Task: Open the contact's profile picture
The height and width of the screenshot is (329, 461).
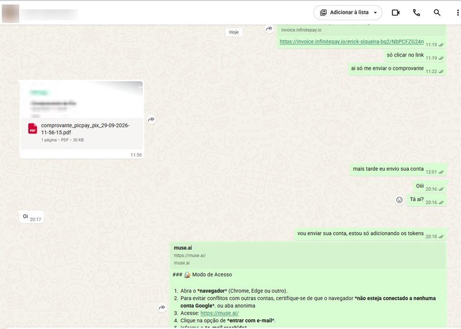Action: (10, 13)
